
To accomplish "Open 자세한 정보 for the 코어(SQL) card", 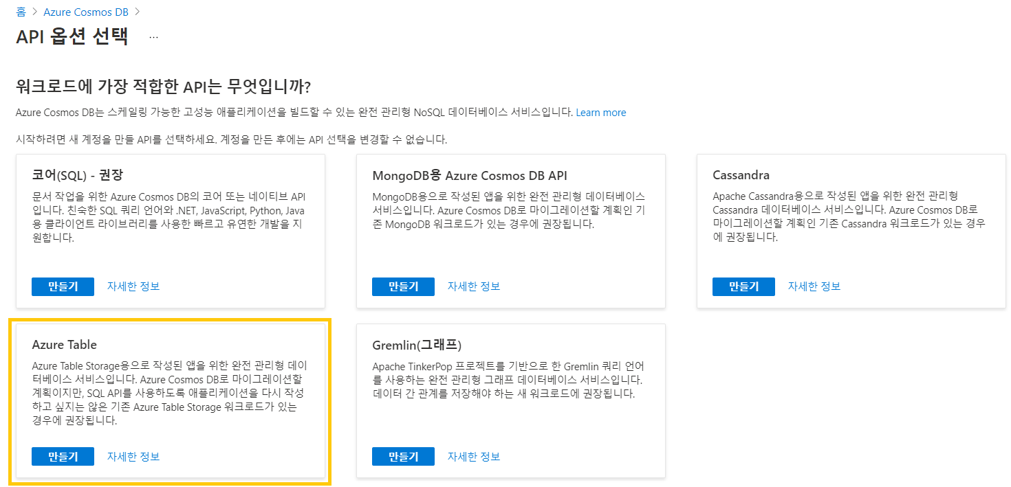I will click(133, 286).
